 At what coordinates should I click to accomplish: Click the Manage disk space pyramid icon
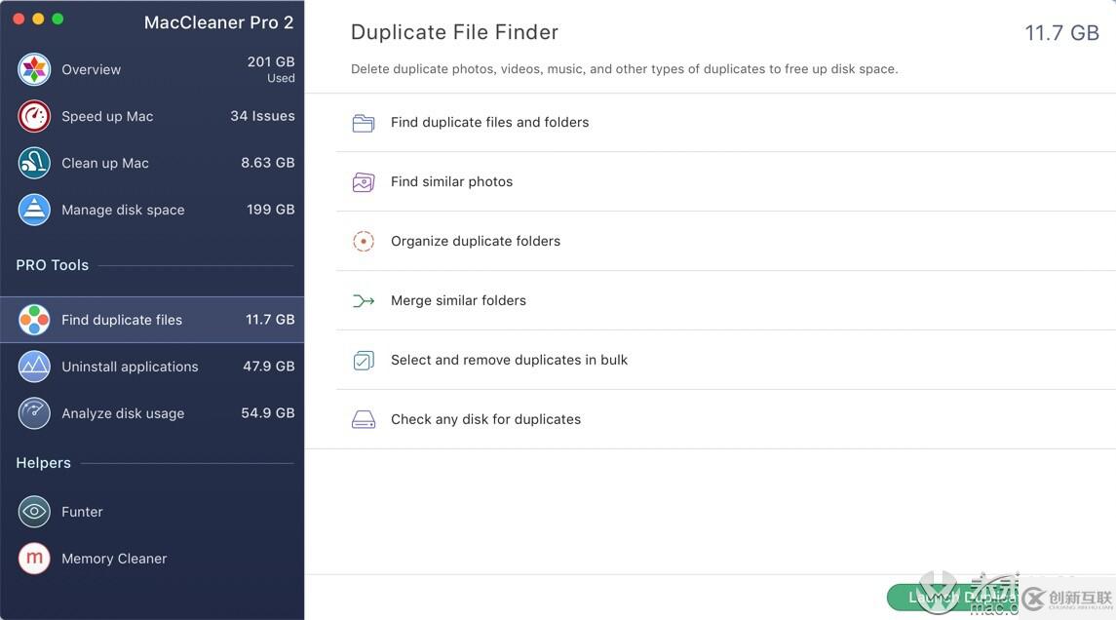tap(34, 210)
